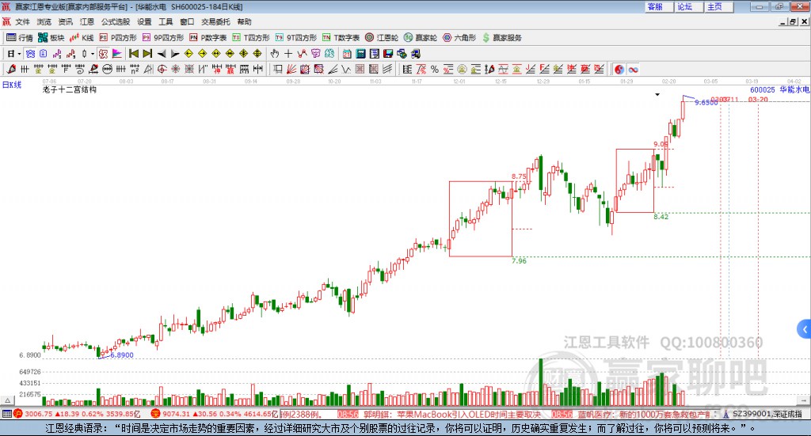Click the small black dropdown triangle on chart
Viewport: 811px width, 436px height.
point(657,94)
